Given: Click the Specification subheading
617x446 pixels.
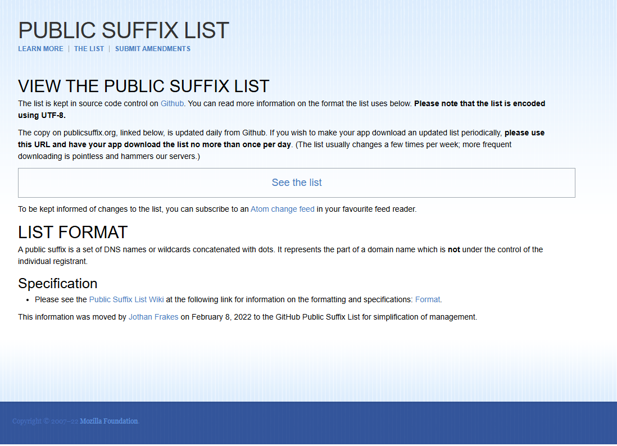Looking at the screenshot, I should coord(58,283).
